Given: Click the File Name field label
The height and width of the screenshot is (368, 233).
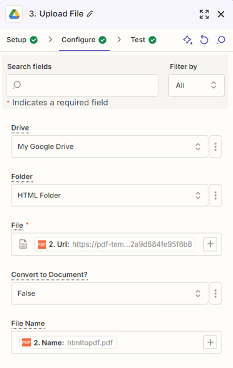Looking at the screenshot, I should [x=28, y=324].
